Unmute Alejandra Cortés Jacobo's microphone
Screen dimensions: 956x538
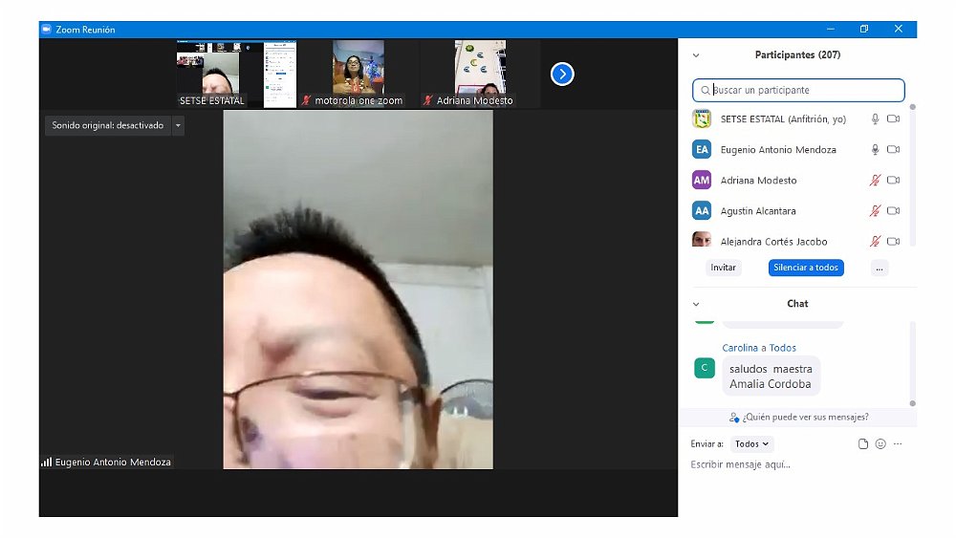[874, 241]
